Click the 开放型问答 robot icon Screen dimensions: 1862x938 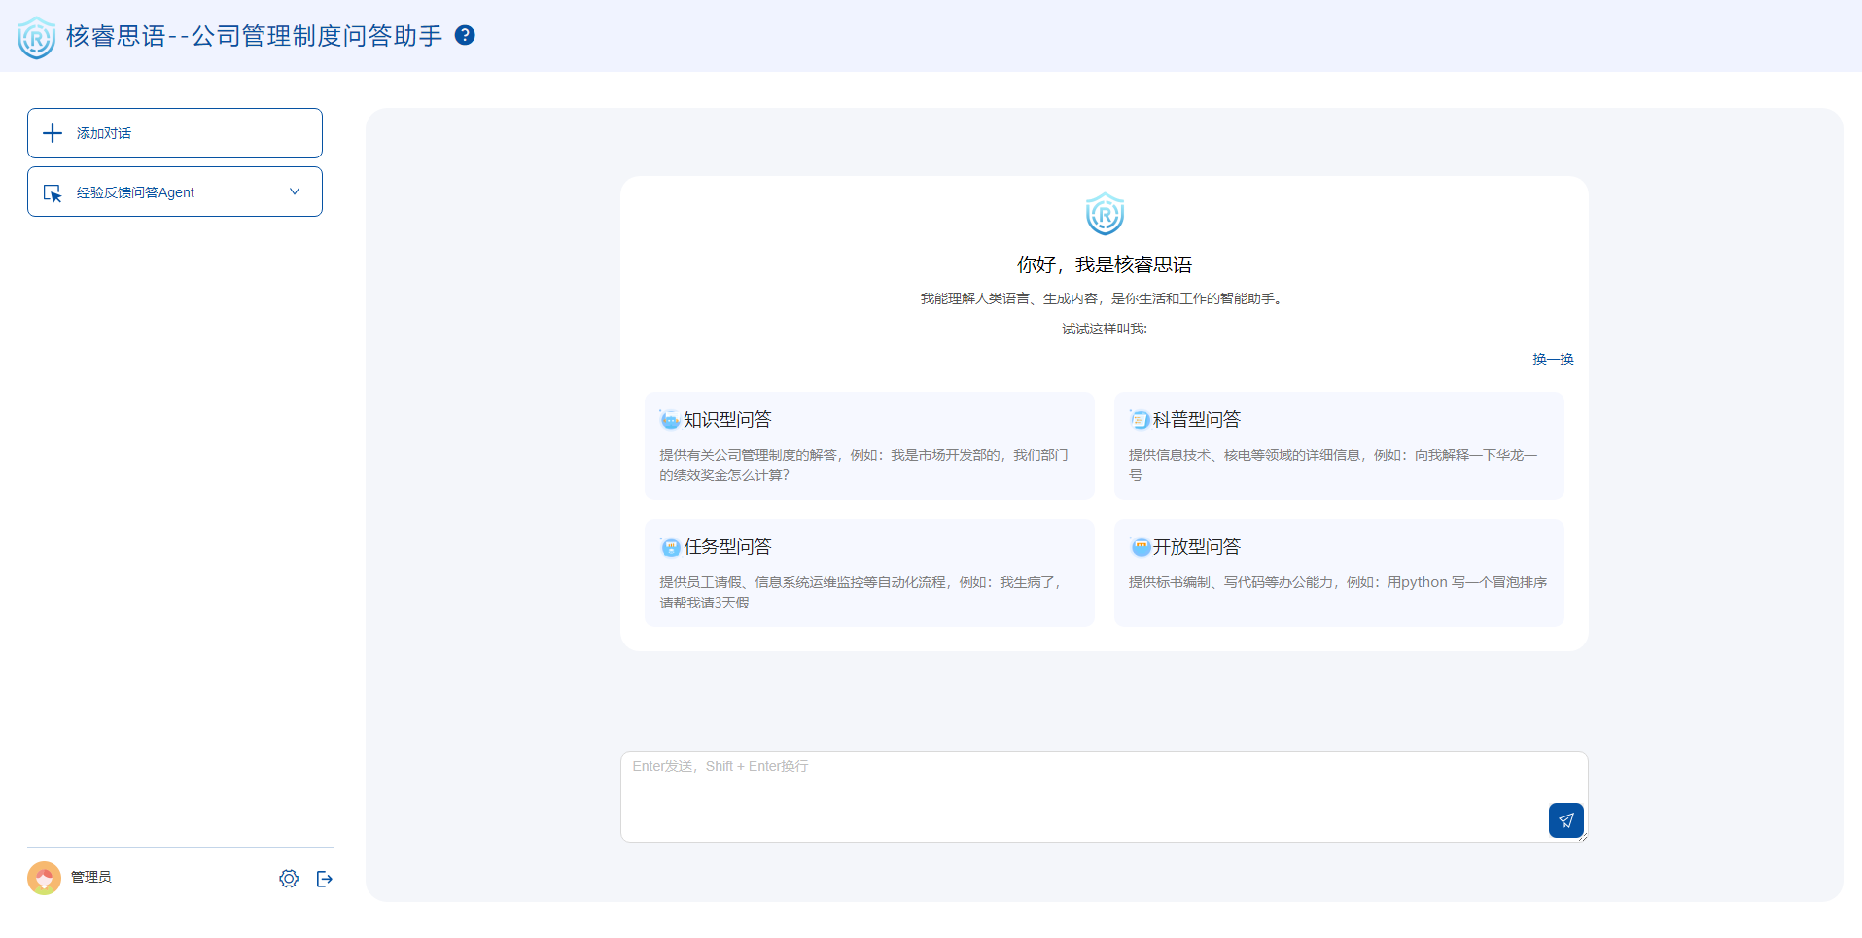(x=1139, y=546)
